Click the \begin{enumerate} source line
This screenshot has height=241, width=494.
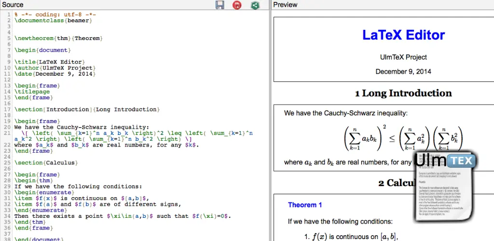[x=44, y=192]
